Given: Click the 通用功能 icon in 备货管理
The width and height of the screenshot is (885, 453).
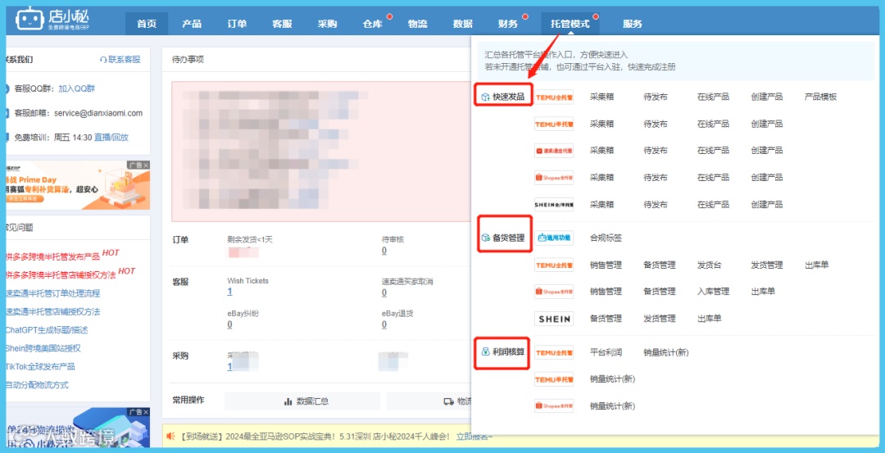Looking at the screenshot, I should [554, 238].
